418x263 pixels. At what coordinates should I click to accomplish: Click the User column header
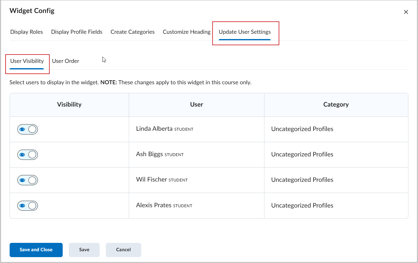[x=196, y=105]
